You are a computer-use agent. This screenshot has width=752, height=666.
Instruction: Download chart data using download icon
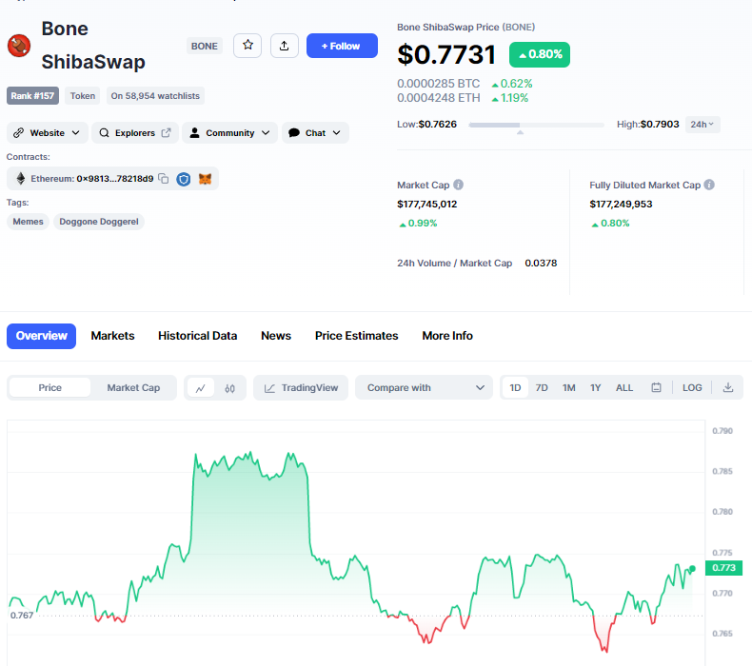coord(728,388)
